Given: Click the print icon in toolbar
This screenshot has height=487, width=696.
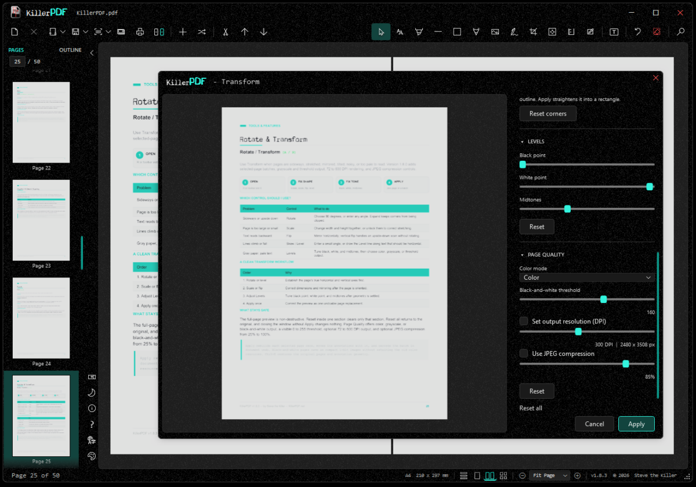Looking at the screenshot, I should pos(140,32).
